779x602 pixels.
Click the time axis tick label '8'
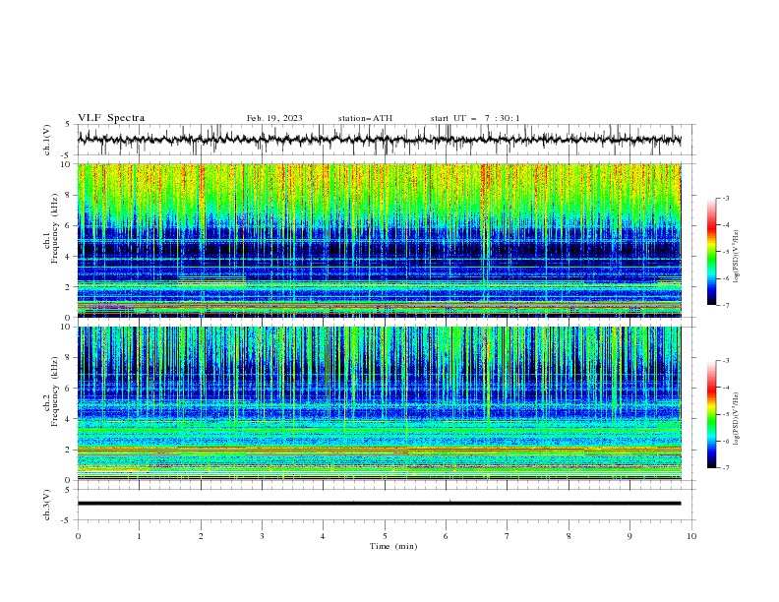[x=569, y=536]
